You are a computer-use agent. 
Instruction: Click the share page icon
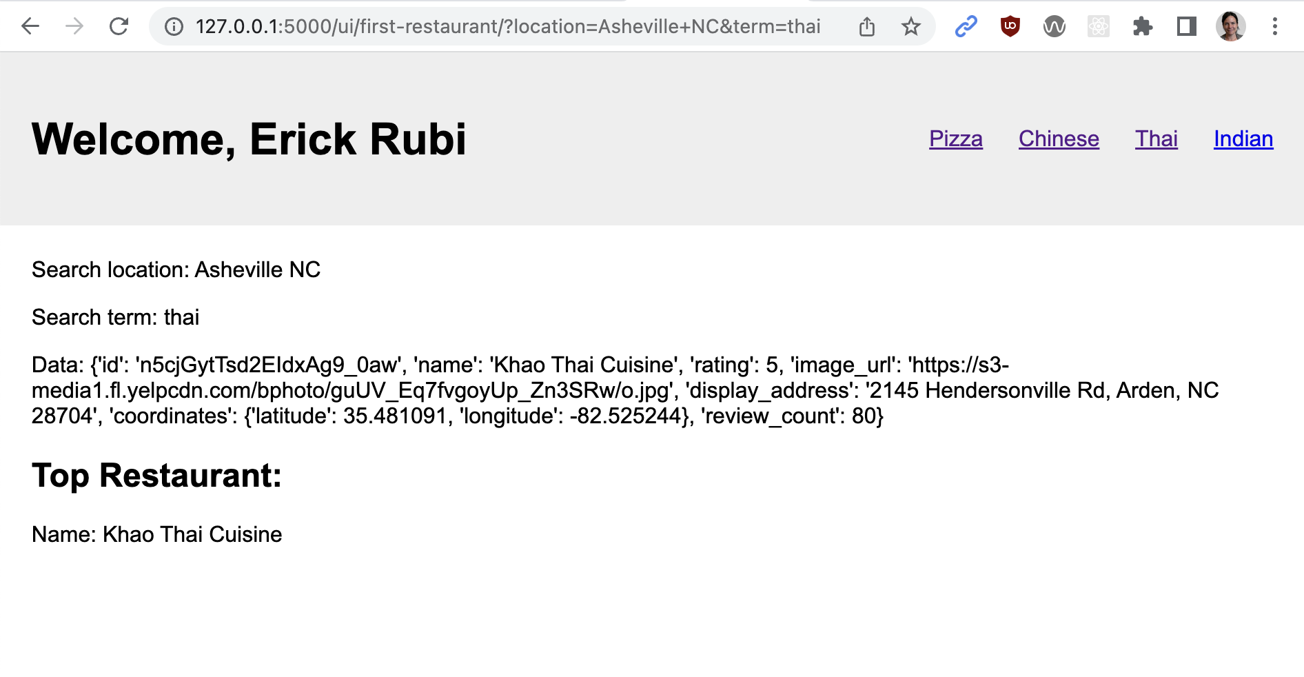[867, 27]
